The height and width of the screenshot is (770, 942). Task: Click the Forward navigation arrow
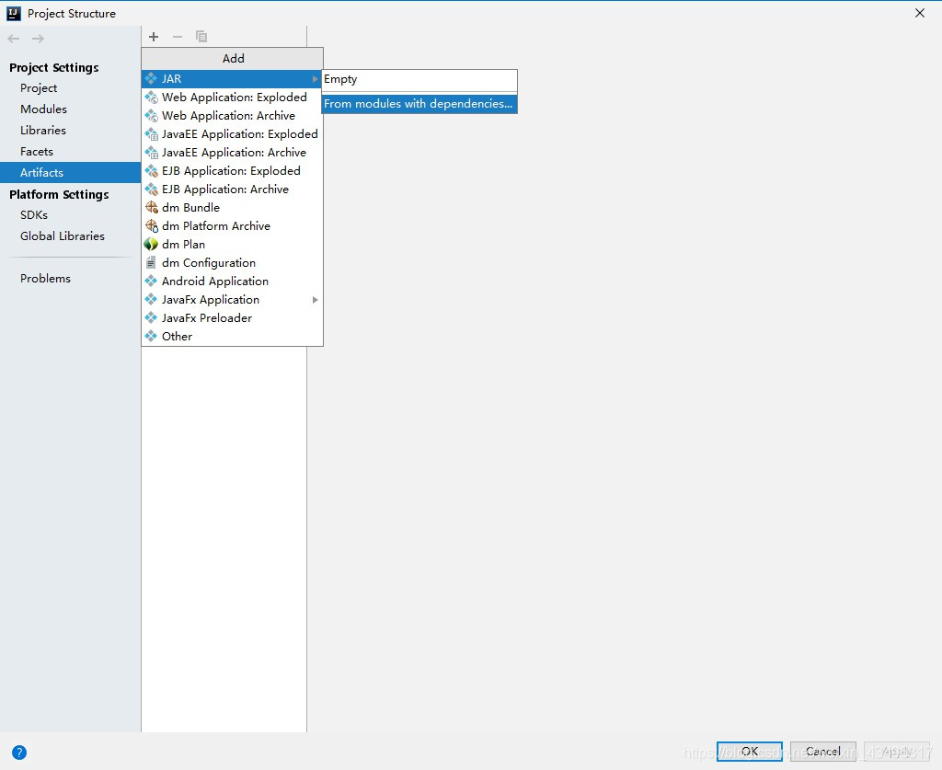point(38,39)
